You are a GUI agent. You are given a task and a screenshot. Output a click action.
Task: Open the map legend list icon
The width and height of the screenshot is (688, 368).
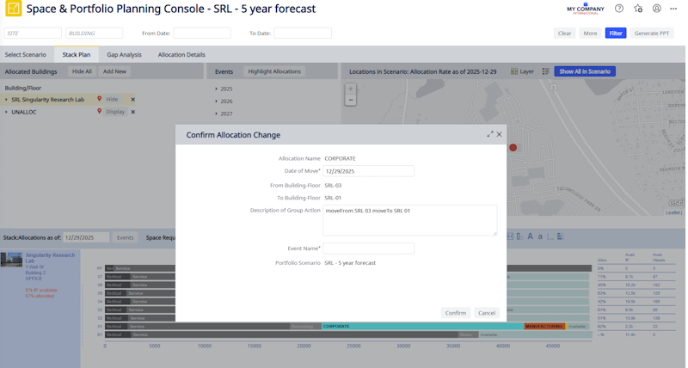(x=545, y=71)
